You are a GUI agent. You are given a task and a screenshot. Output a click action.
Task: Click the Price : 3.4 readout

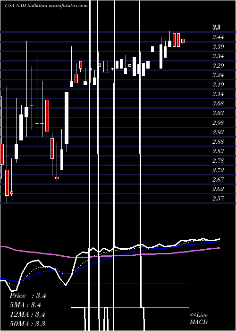27,296
